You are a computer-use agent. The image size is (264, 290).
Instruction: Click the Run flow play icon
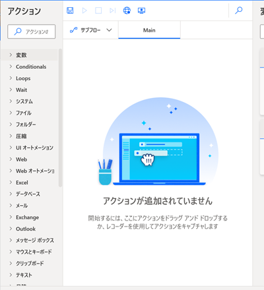pyautogui.click(x=84, y=11)
